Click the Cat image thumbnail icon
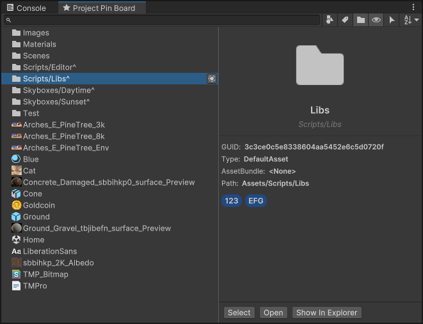This screenshot has height=324, width=423. click(x=17, y=171)
